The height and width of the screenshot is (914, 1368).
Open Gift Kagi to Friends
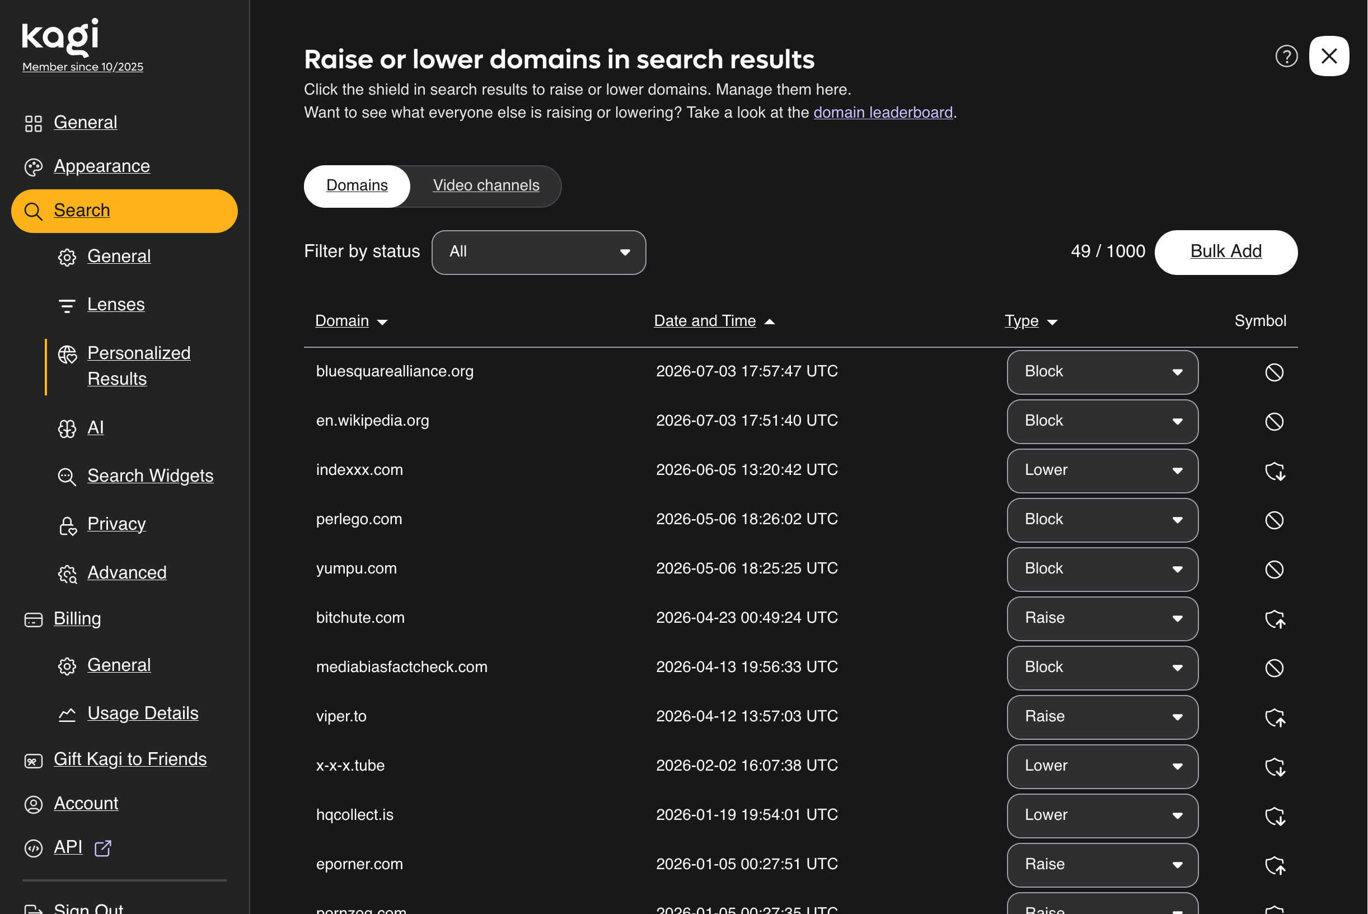coord(130,759)
